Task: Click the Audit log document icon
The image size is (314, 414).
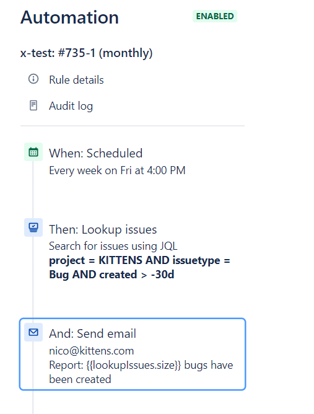Action: point(33,105)
